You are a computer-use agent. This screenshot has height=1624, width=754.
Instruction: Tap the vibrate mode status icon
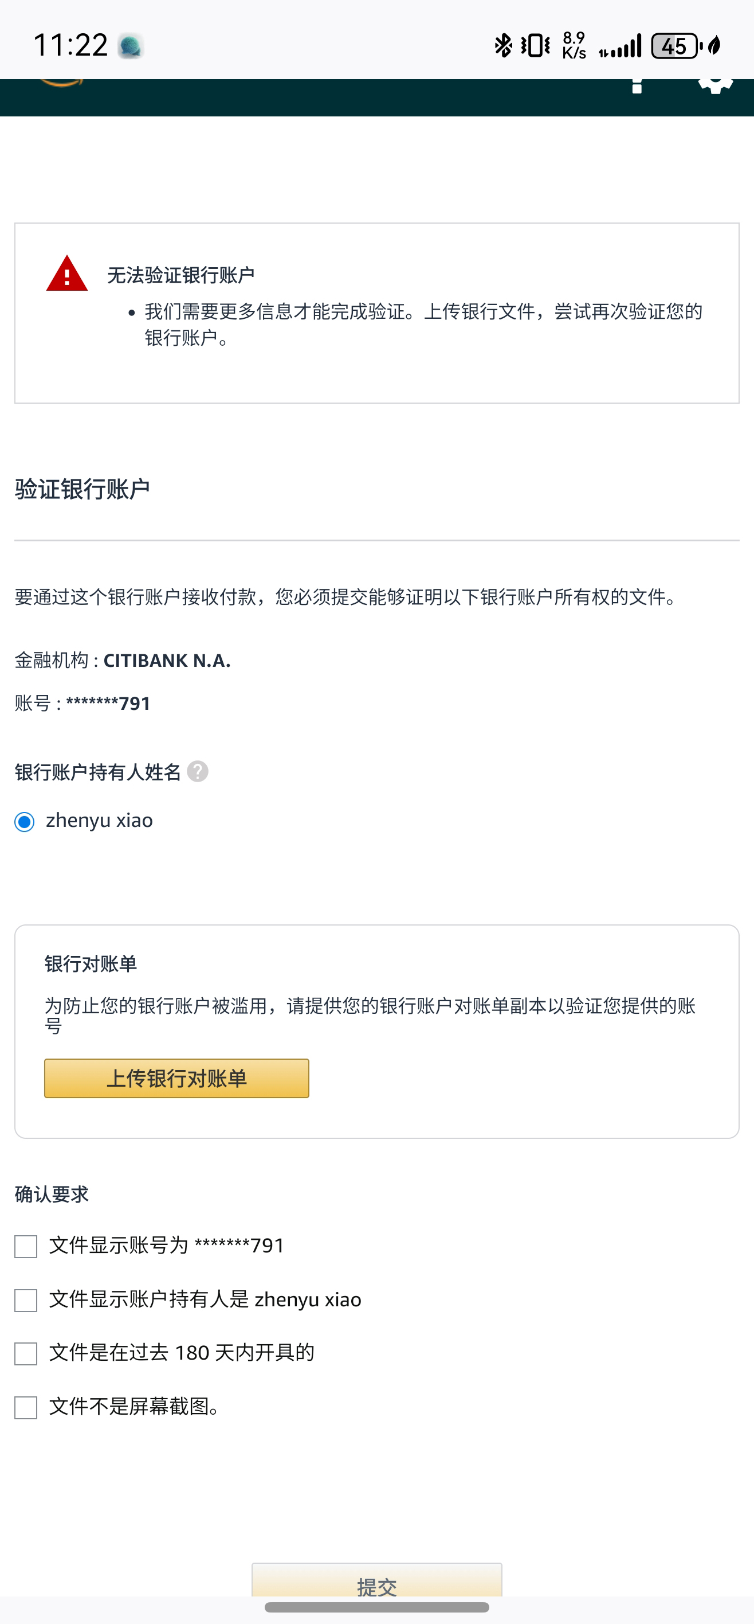coord(536,45)
